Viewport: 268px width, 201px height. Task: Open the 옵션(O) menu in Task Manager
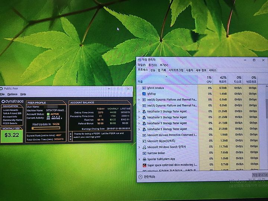pos(153,65)
